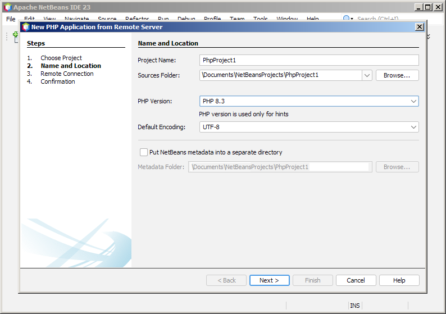Enable separate NetBeans metadata directory checkbox
The width and height of the screenshot is (446, 314).
143,152
